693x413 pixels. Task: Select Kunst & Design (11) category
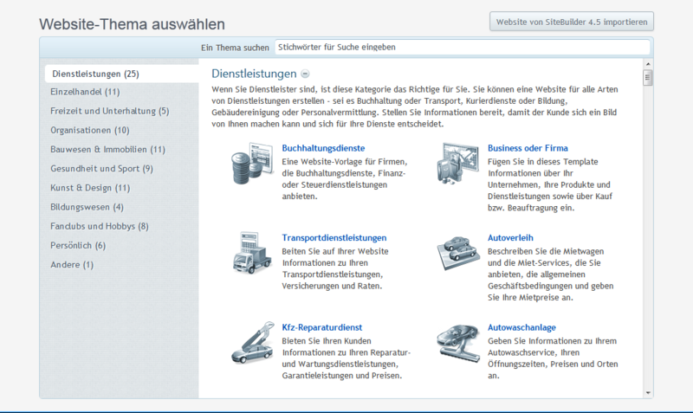click(x=90, y=188)
